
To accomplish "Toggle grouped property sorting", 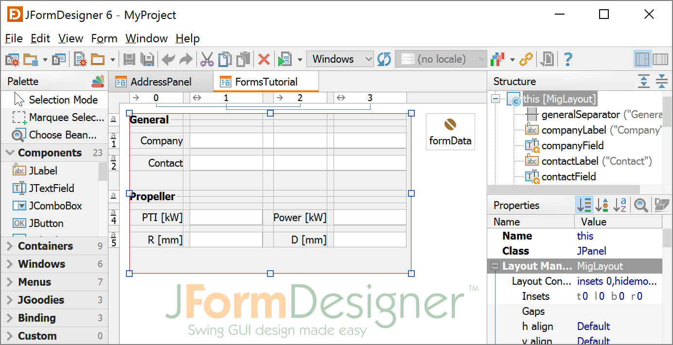I will tap(584, 205).
